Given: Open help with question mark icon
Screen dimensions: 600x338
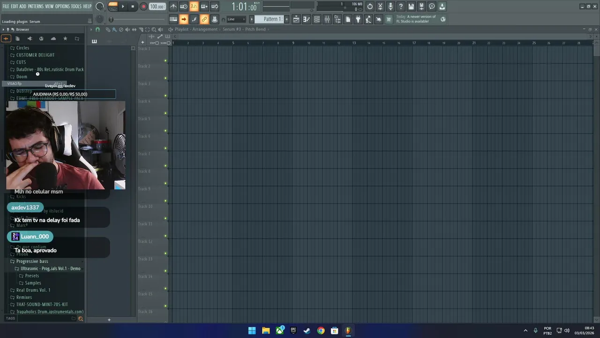Looking at the screenshot, I should pos(401,7).
